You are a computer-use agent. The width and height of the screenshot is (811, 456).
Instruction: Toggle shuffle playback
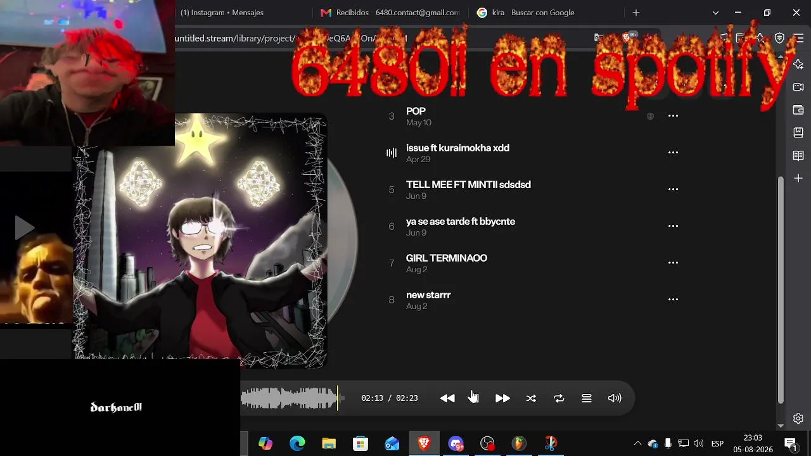pyautogui.click(x=531, y=398)
